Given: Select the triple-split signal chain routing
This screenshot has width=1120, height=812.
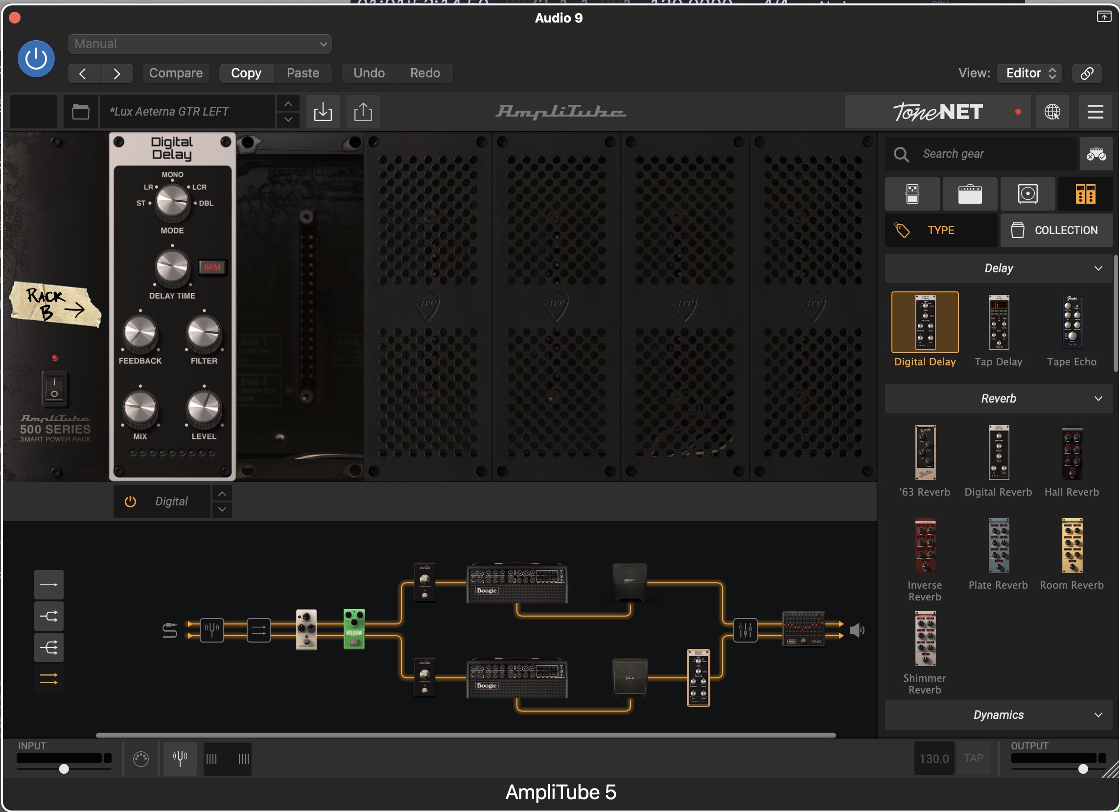Looking at the screenshot, I should pyautogui.click(x=48, y=647).
